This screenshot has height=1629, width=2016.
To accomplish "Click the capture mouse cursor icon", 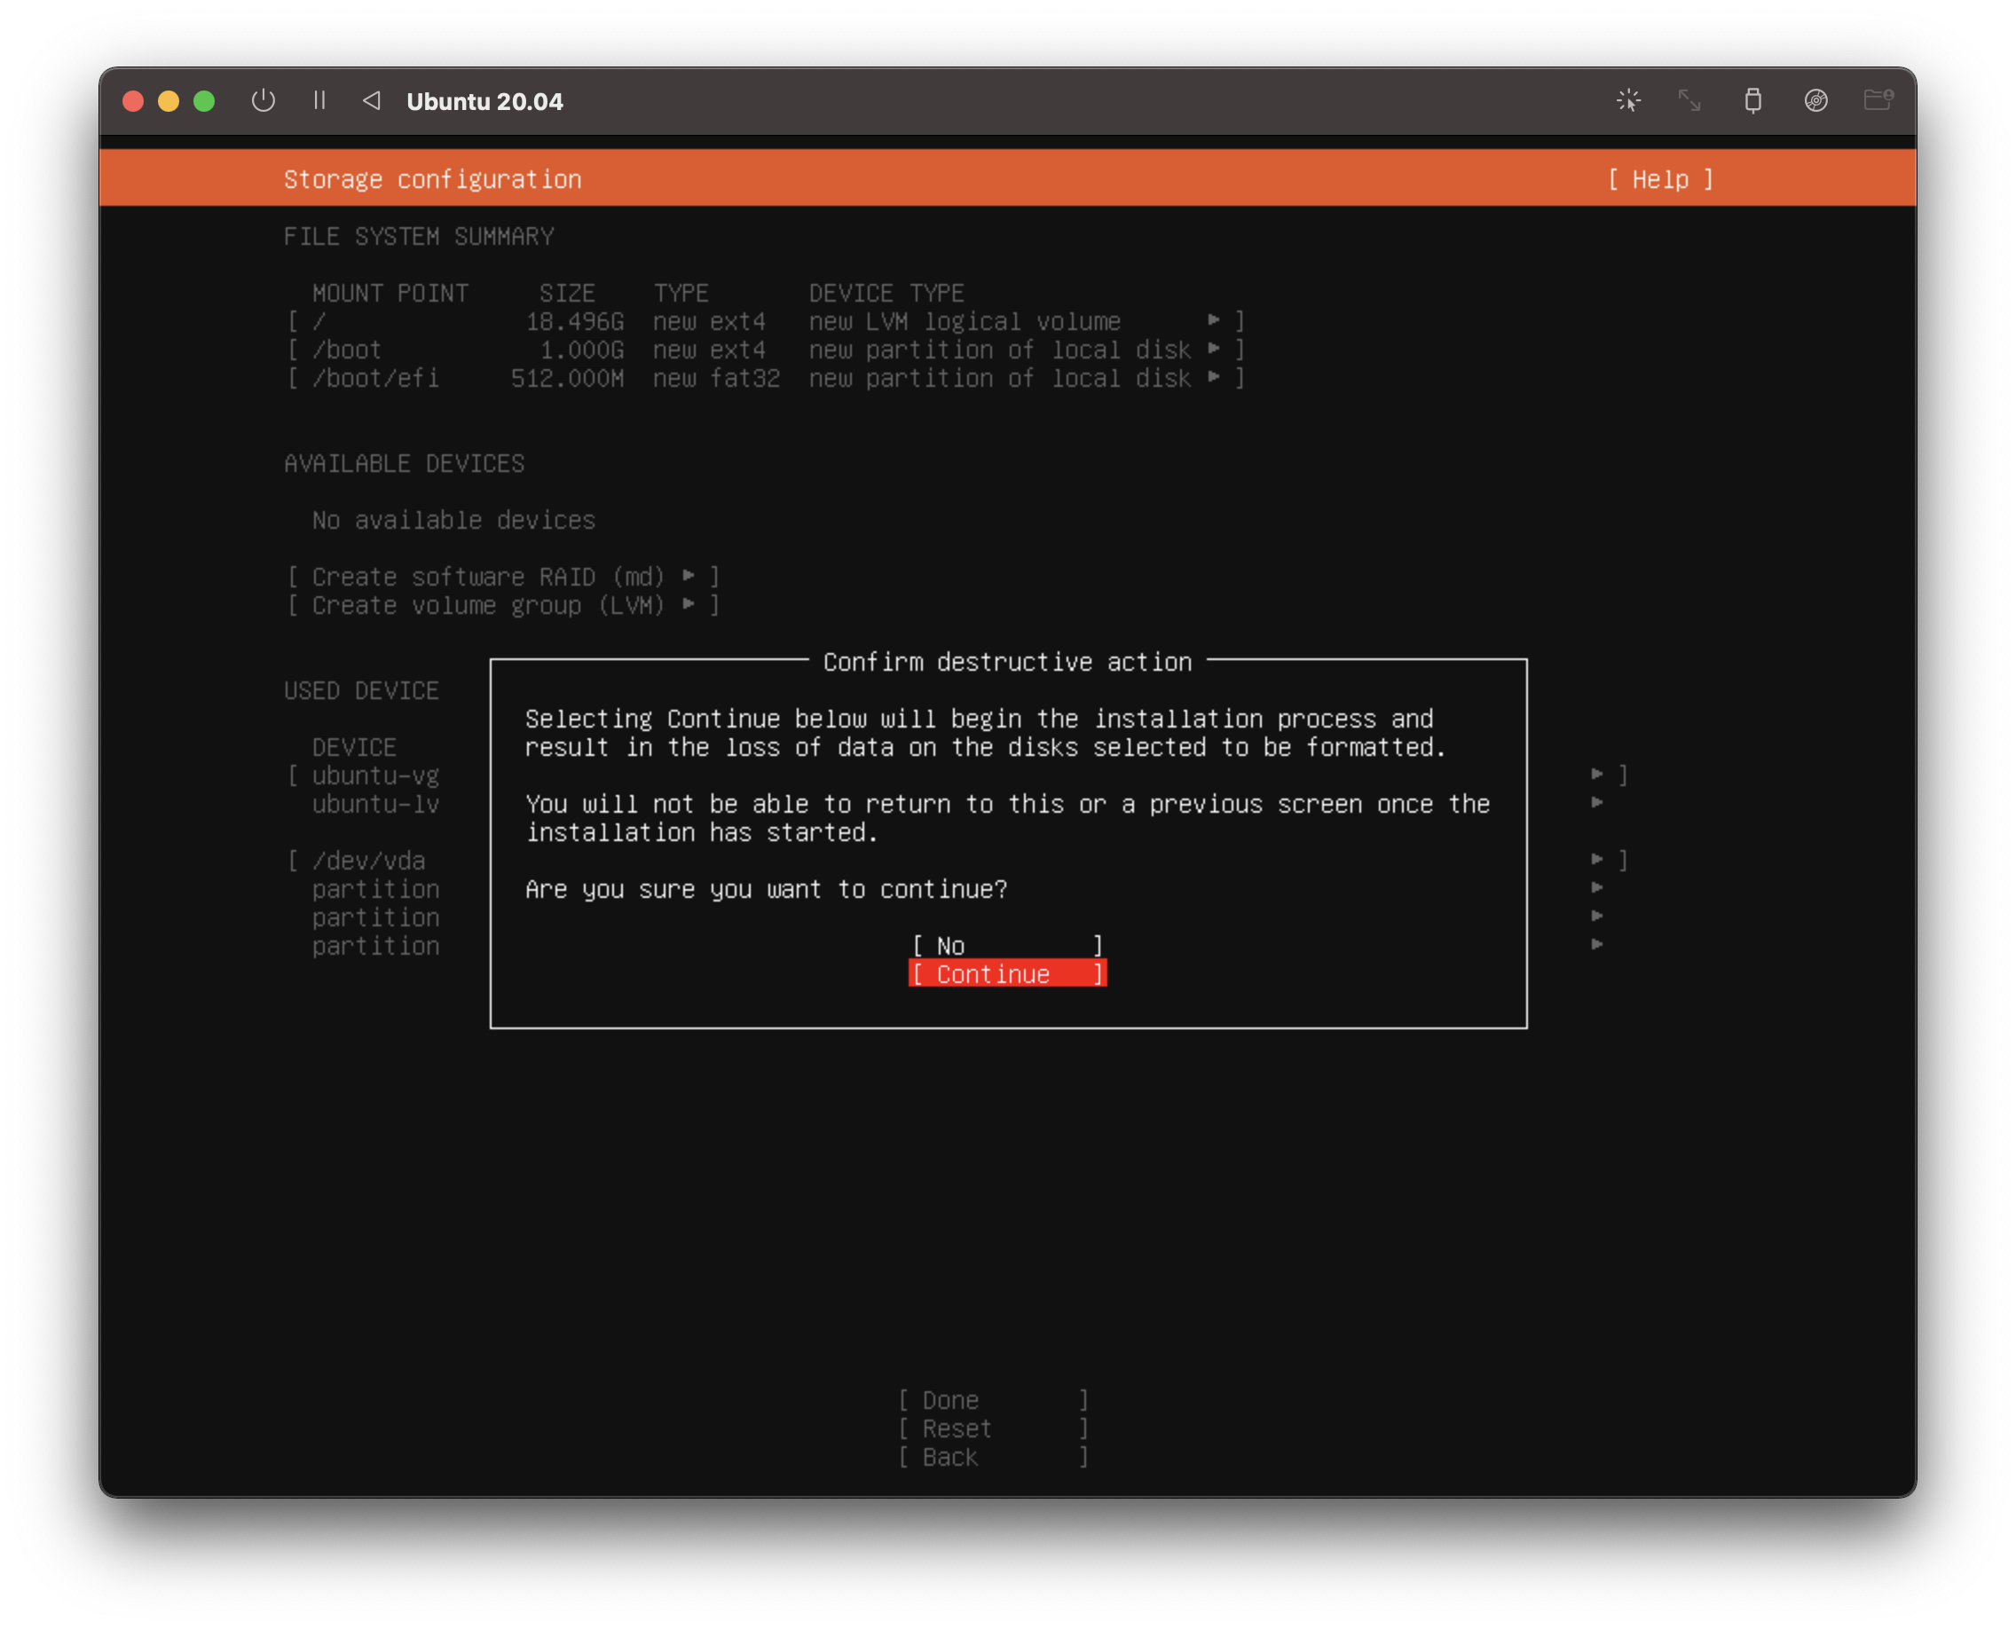I will 1628,100.
